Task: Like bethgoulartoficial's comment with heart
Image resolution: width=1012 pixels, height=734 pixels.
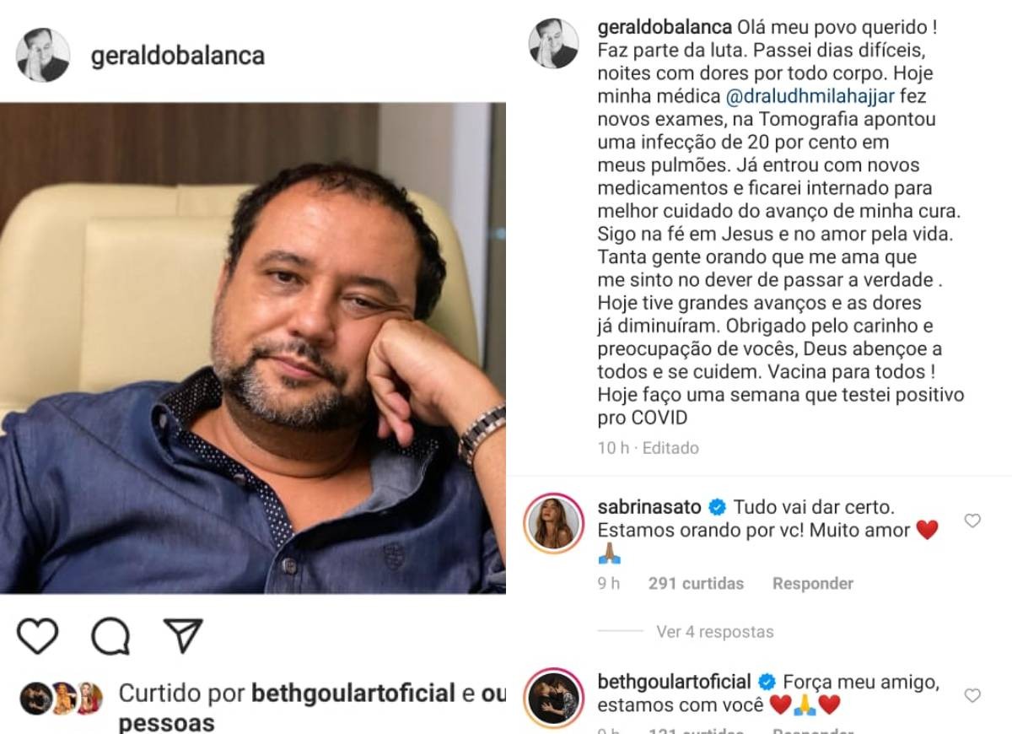Action: coord(972,696)
